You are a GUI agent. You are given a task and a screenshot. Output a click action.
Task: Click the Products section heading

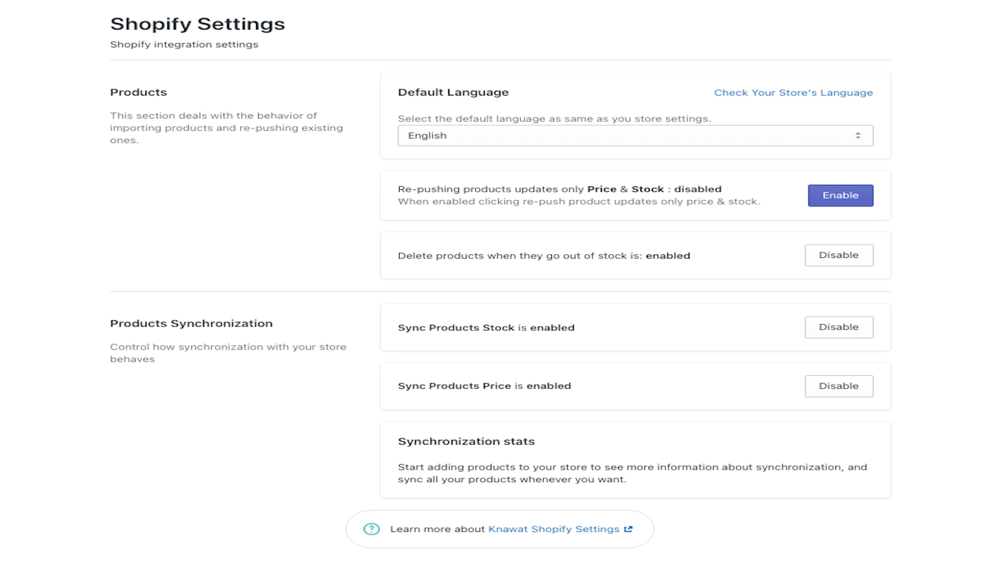(x=139, y=92)
